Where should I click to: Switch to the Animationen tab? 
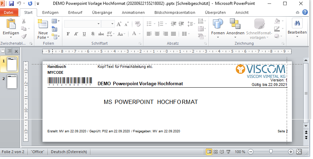pos(133,12)
